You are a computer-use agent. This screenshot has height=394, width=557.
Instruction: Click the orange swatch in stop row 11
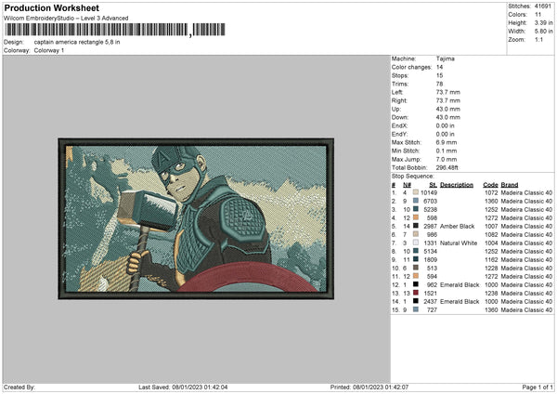[415, 276]
